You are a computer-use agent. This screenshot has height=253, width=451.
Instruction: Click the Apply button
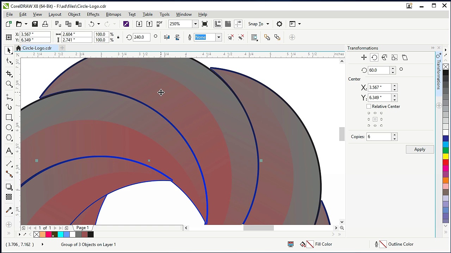point(420,149)
